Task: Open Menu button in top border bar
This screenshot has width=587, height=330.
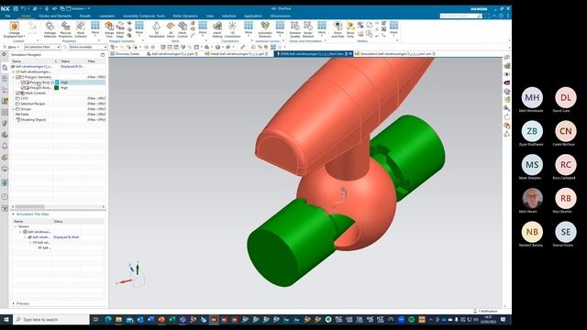Action: (x=11, y=47)
